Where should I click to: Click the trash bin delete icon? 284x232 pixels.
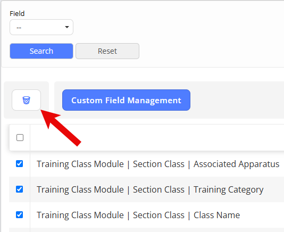(x=26, y=100)
